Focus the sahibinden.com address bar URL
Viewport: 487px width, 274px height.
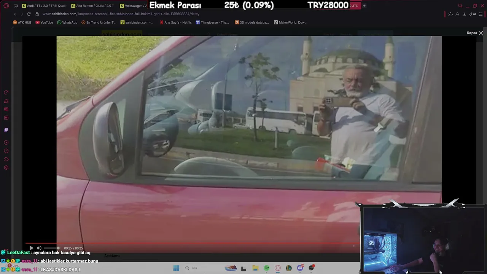pyautogui.click(x=121, y=14)
